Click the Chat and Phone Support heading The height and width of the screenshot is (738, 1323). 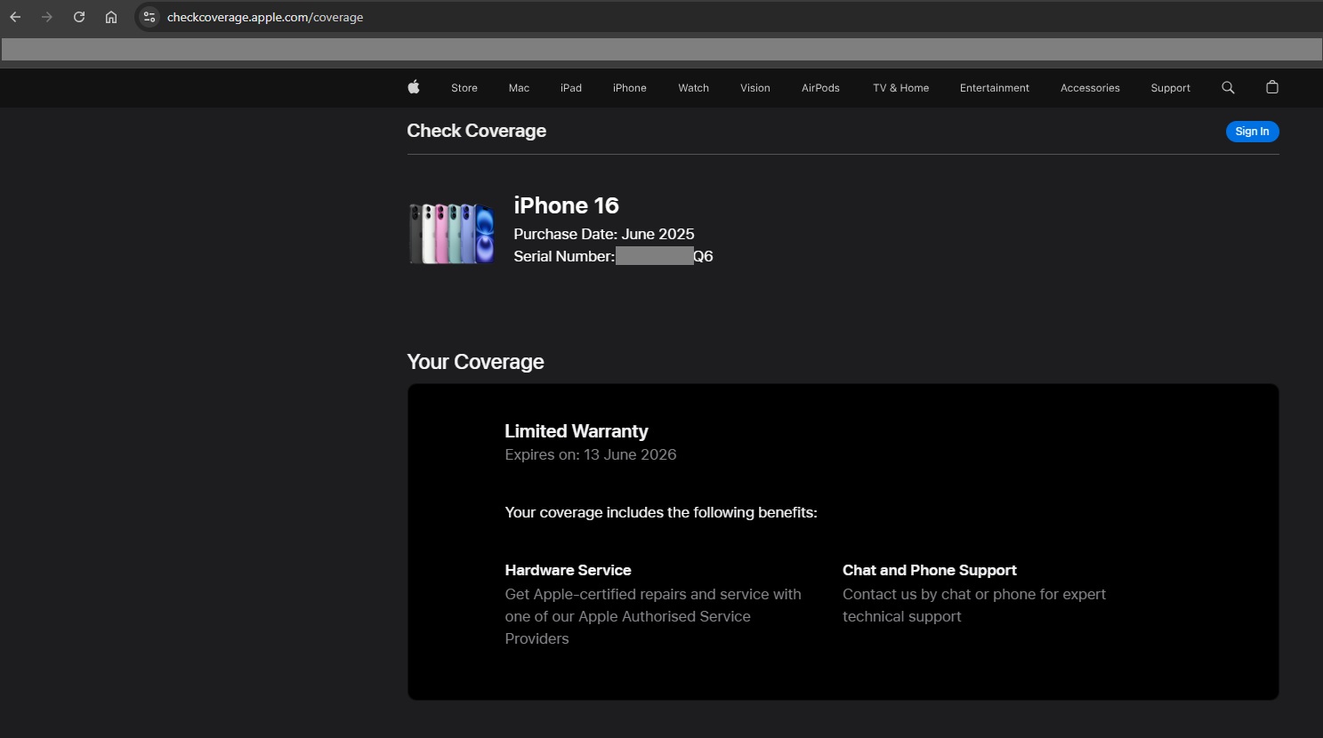pos(930,570)
